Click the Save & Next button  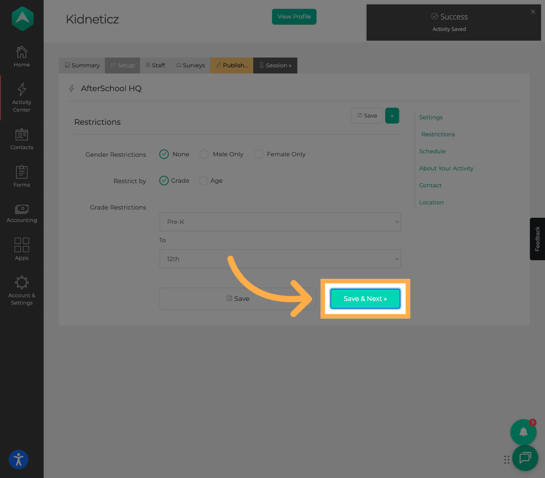[x=365, y=299]
